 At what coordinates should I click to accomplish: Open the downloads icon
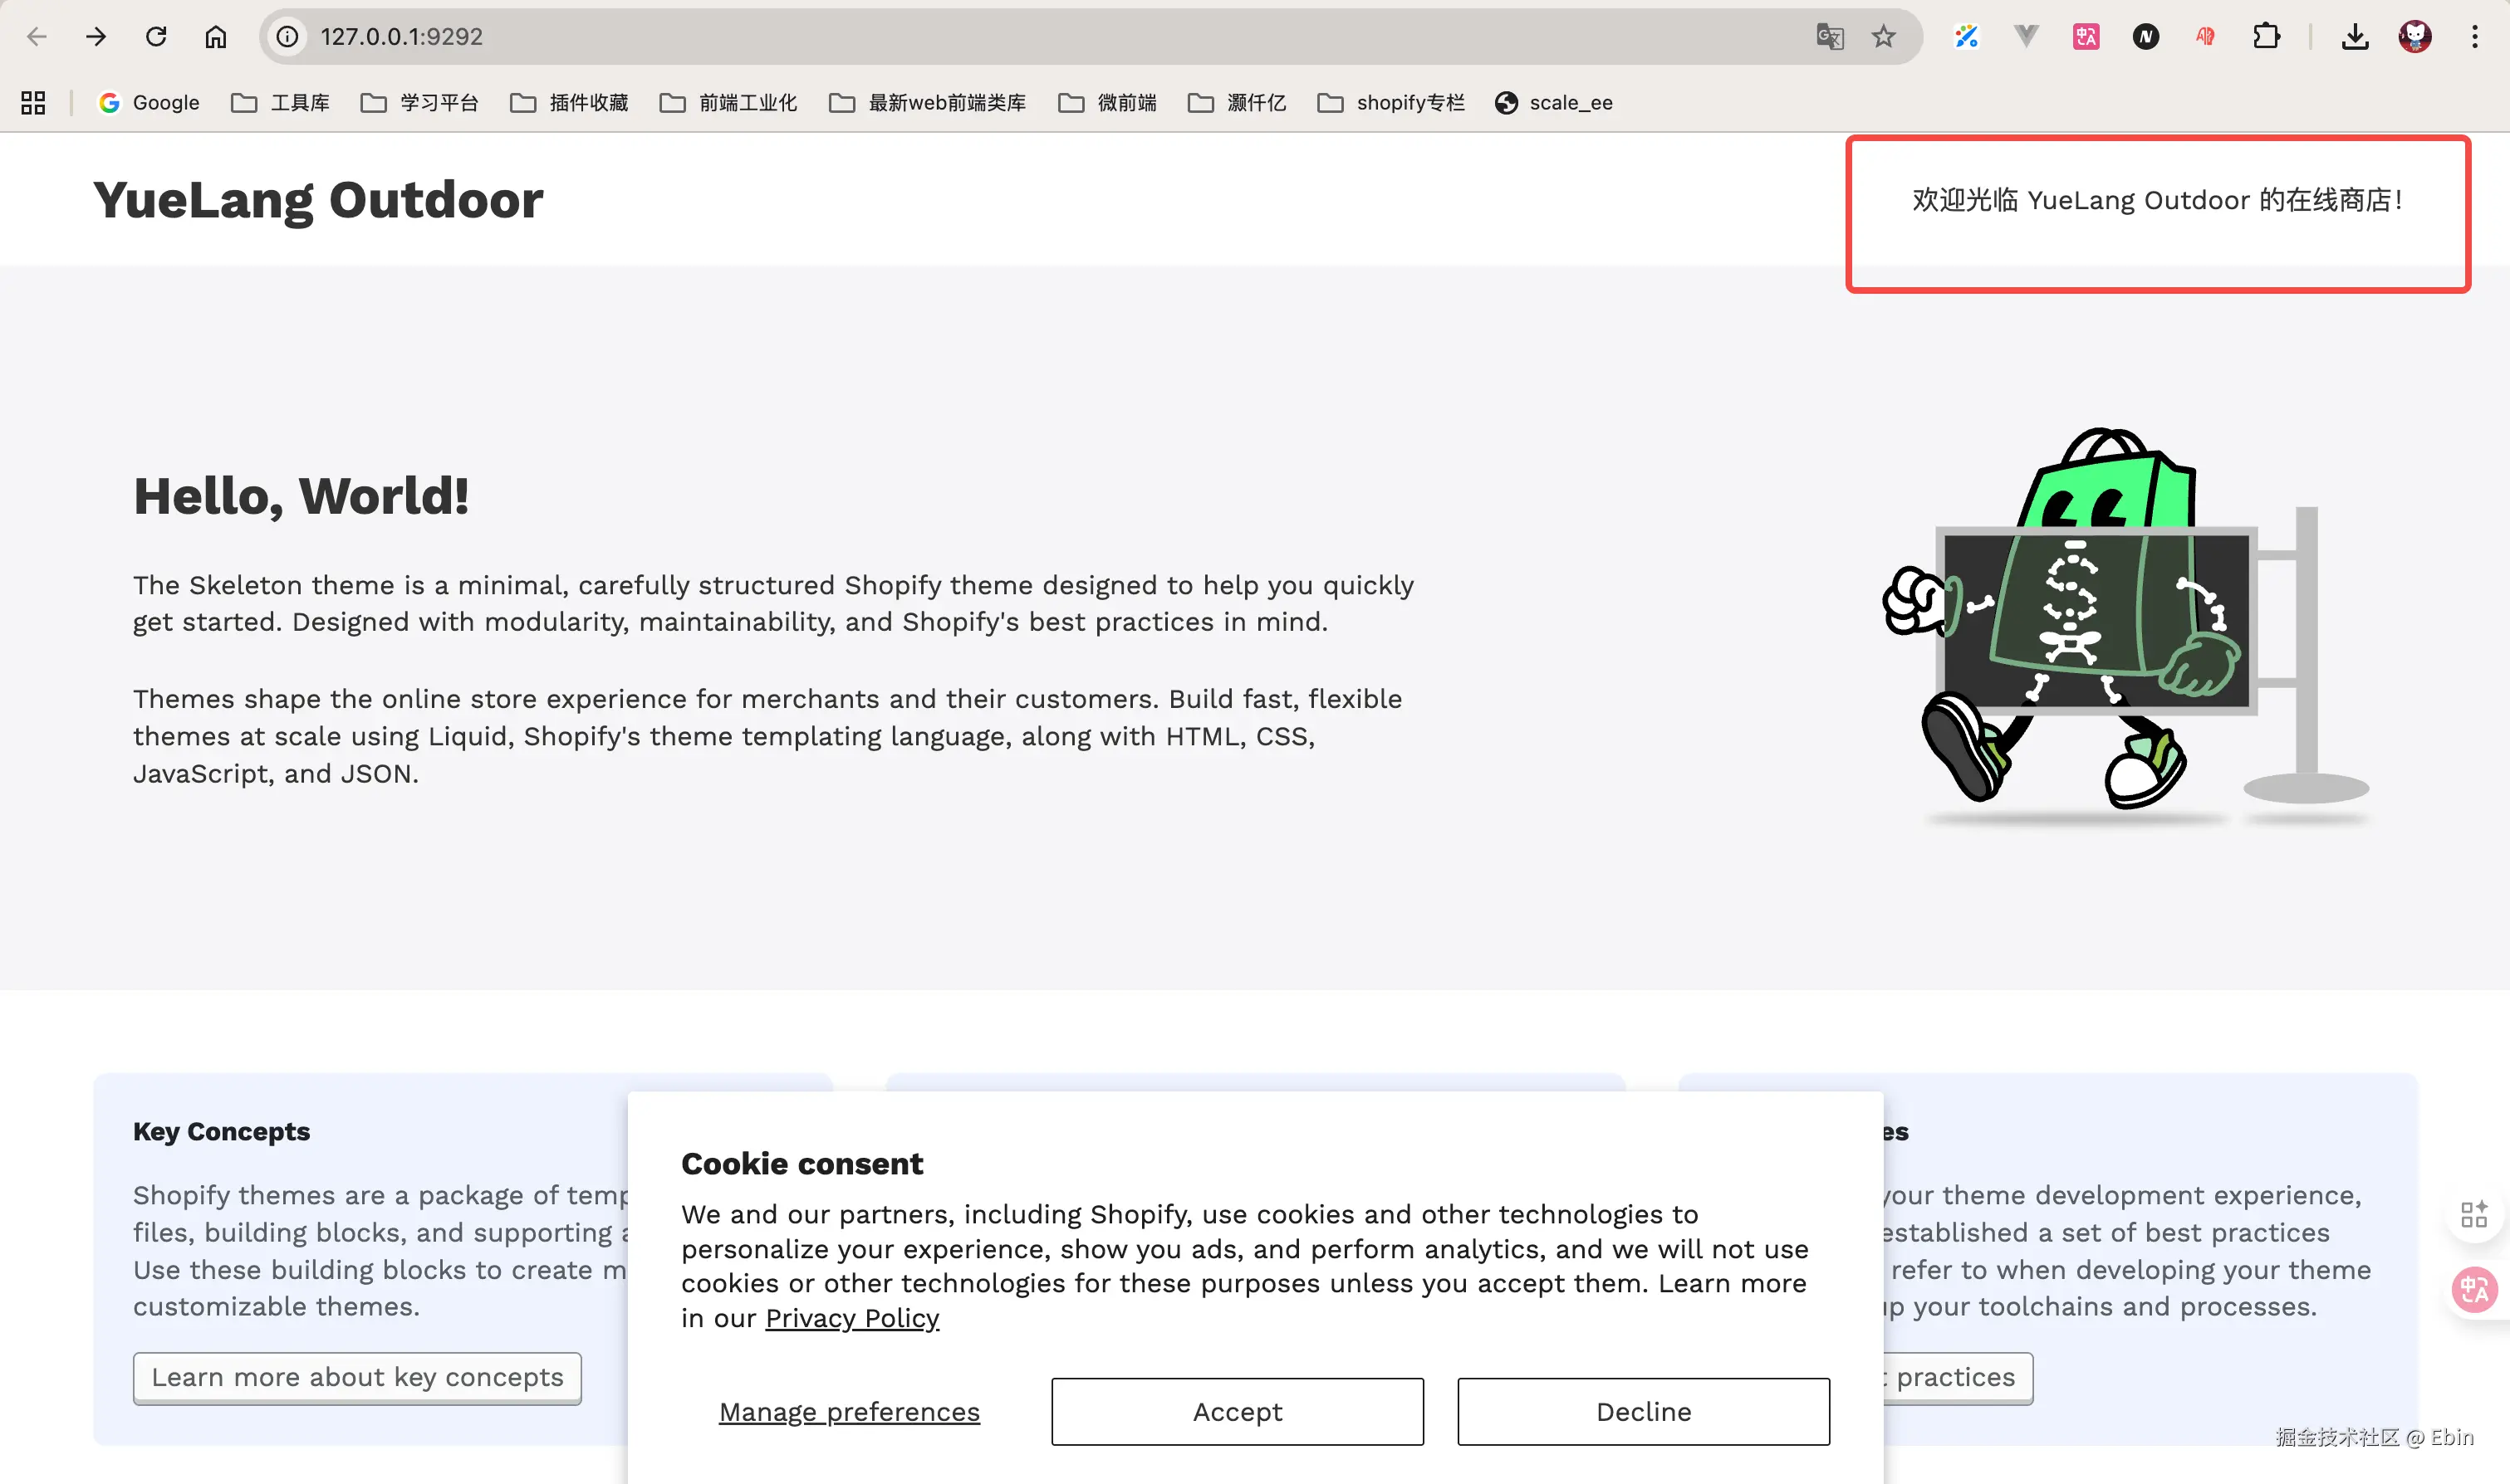2355,37
